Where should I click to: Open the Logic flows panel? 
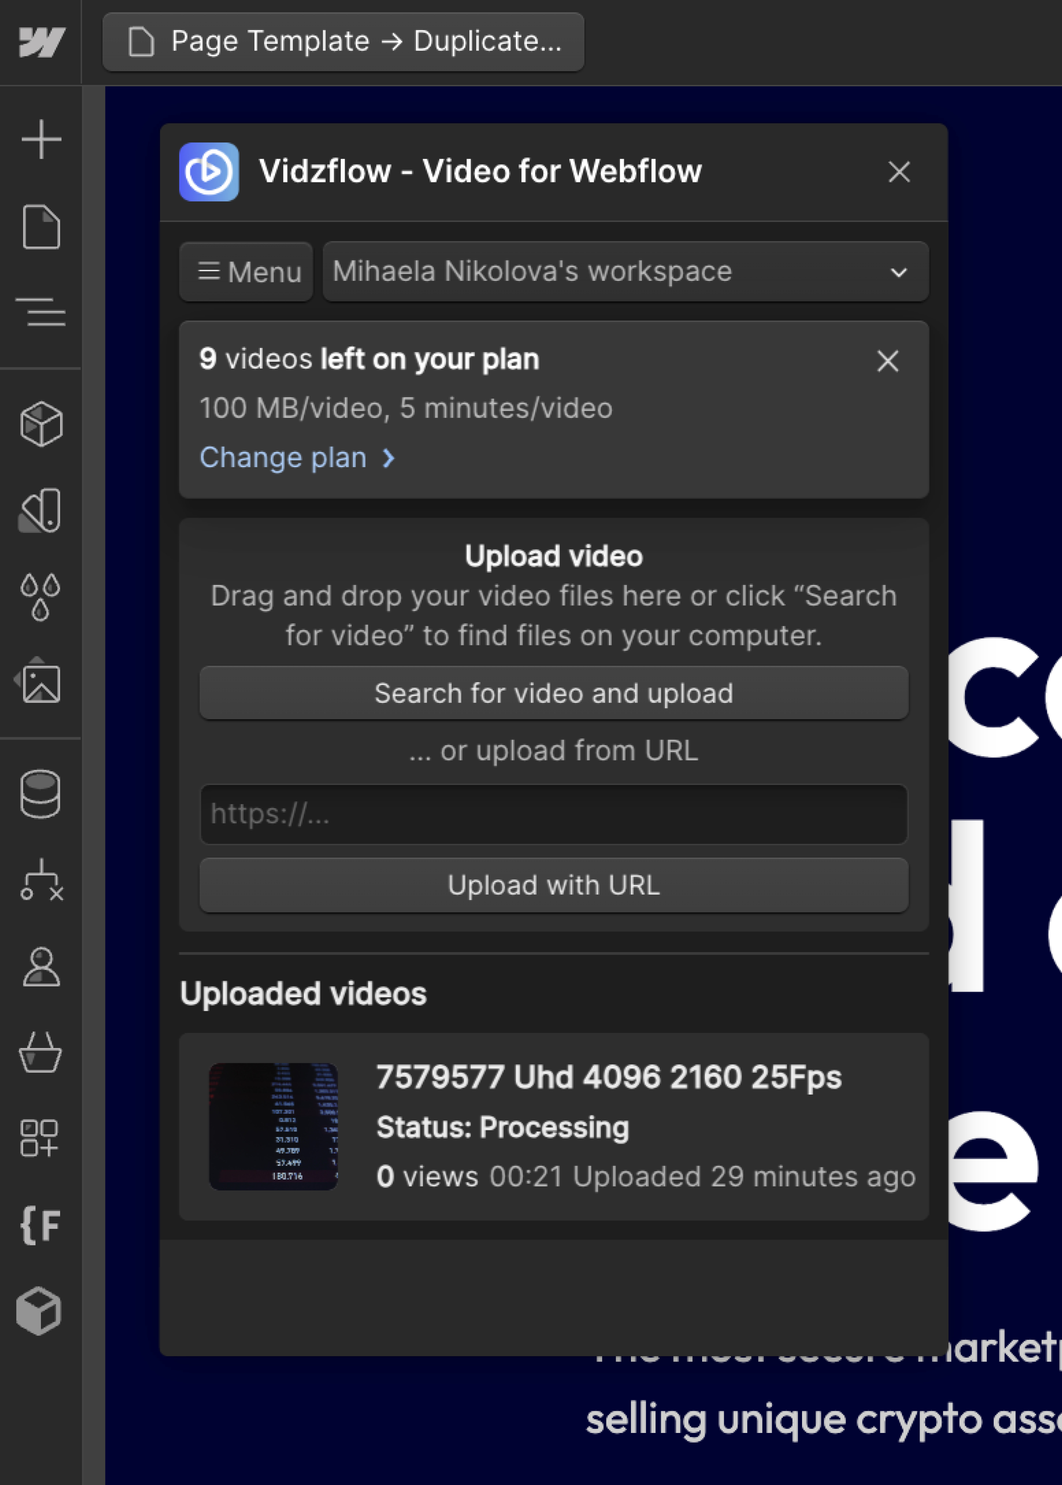(x=41, y=880)
